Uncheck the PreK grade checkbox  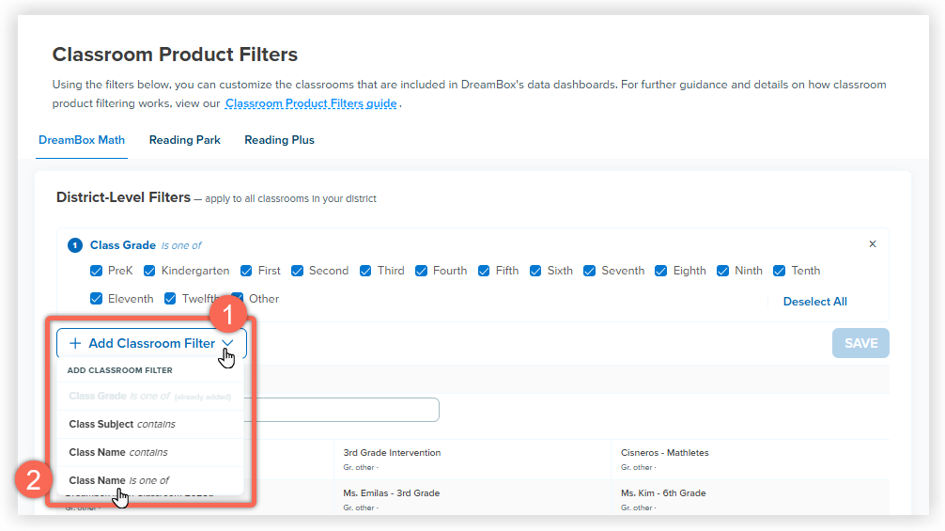point(96,271)
